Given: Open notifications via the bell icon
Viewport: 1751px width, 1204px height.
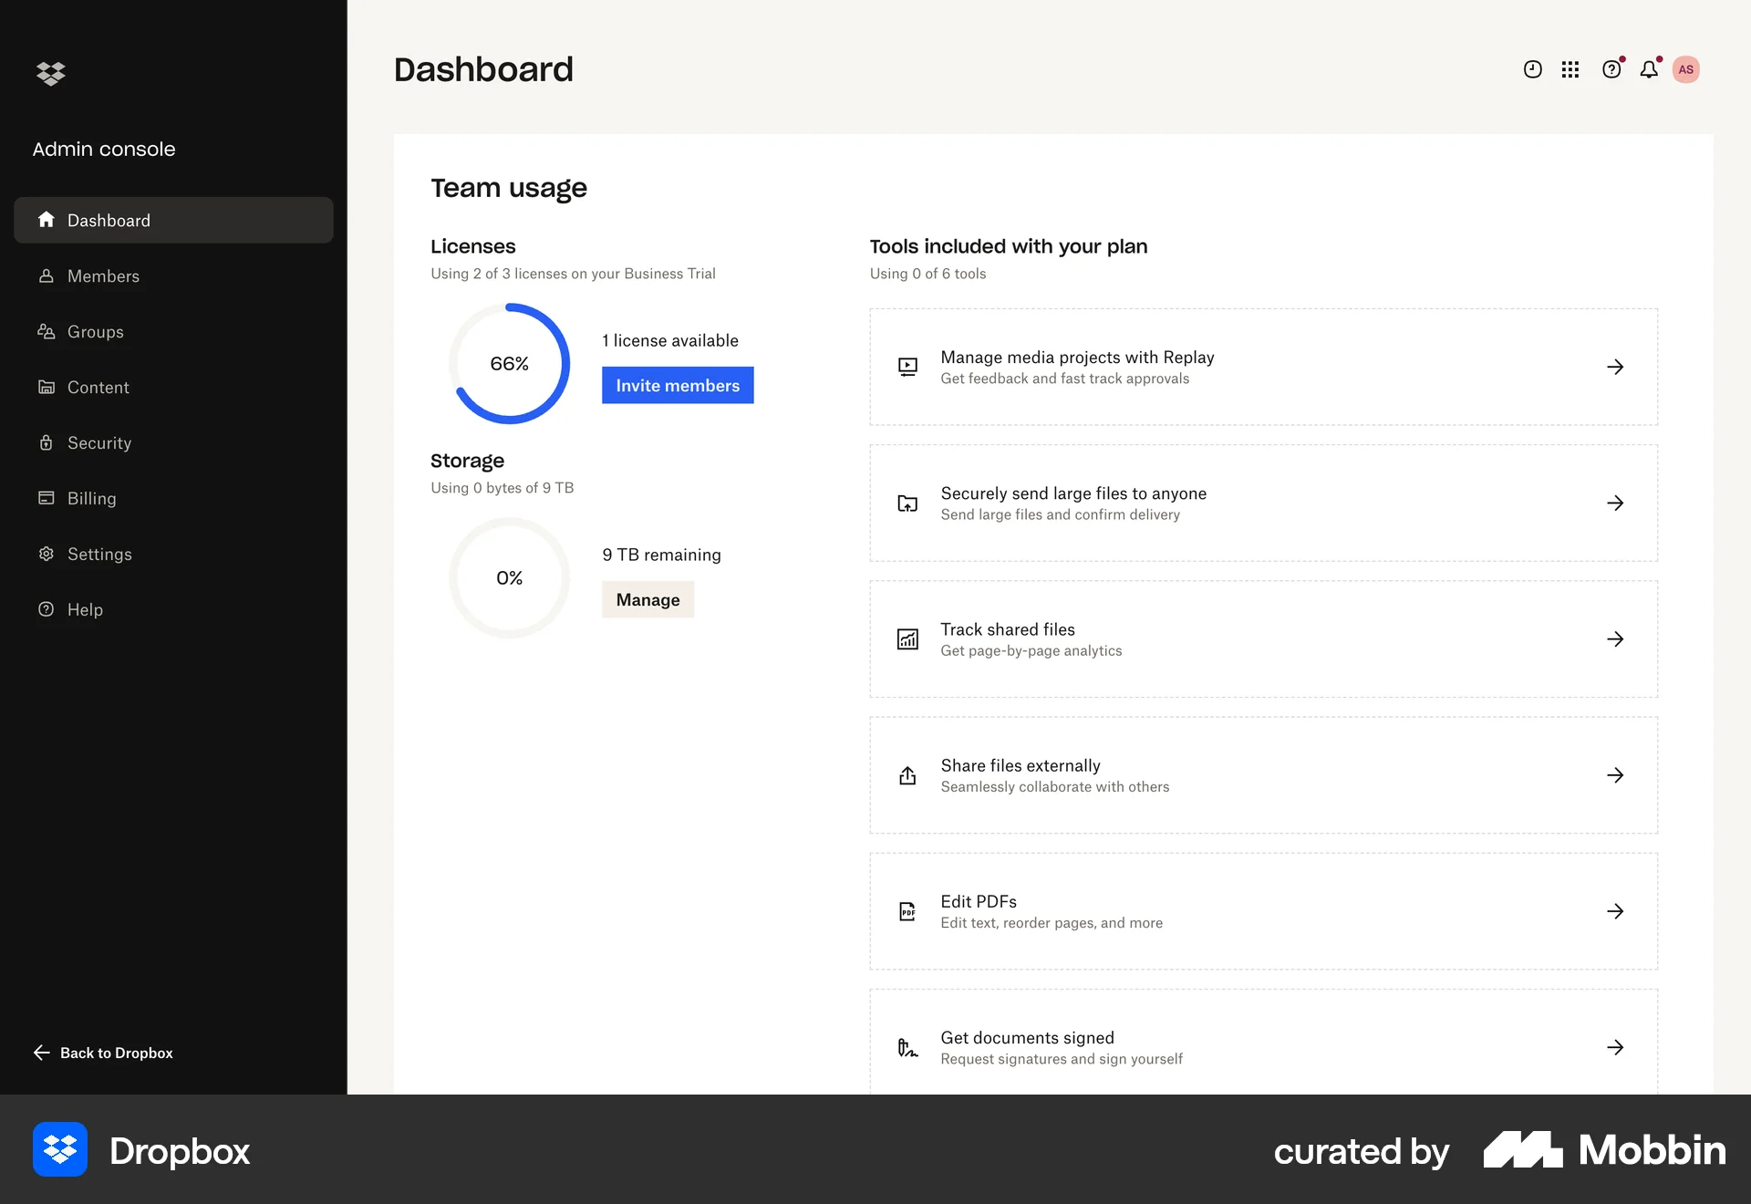Looking at the screenshot, I should (1649, 68).
